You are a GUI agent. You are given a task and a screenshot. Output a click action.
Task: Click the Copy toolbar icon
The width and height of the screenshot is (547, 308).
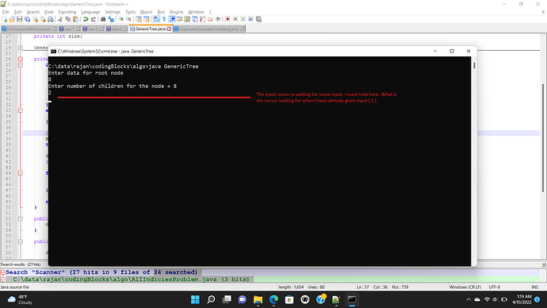click(x=68, y=19)
